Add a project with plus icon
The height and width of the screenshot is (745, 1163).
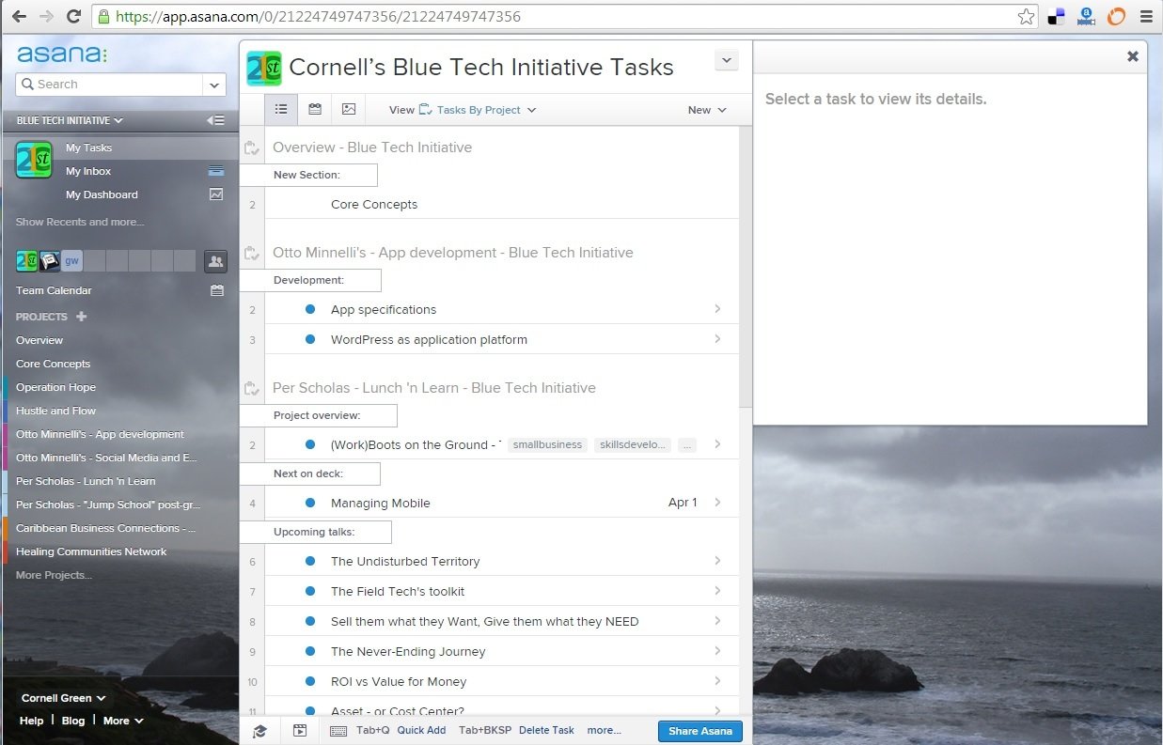tap(81, 317)
